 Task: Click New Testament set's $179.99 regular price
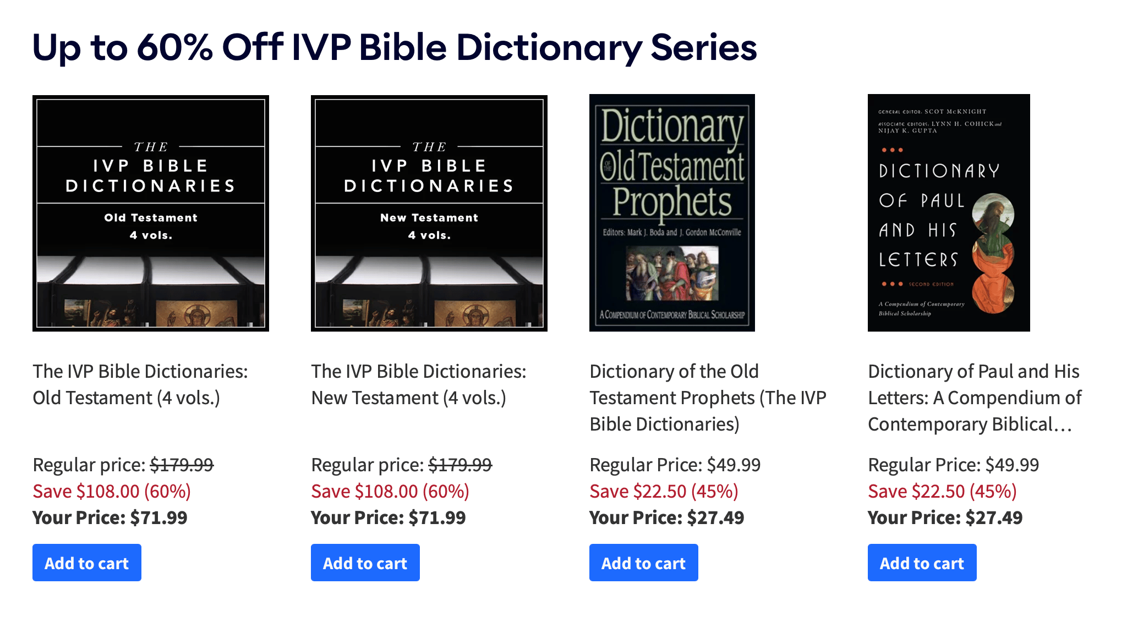460,465
